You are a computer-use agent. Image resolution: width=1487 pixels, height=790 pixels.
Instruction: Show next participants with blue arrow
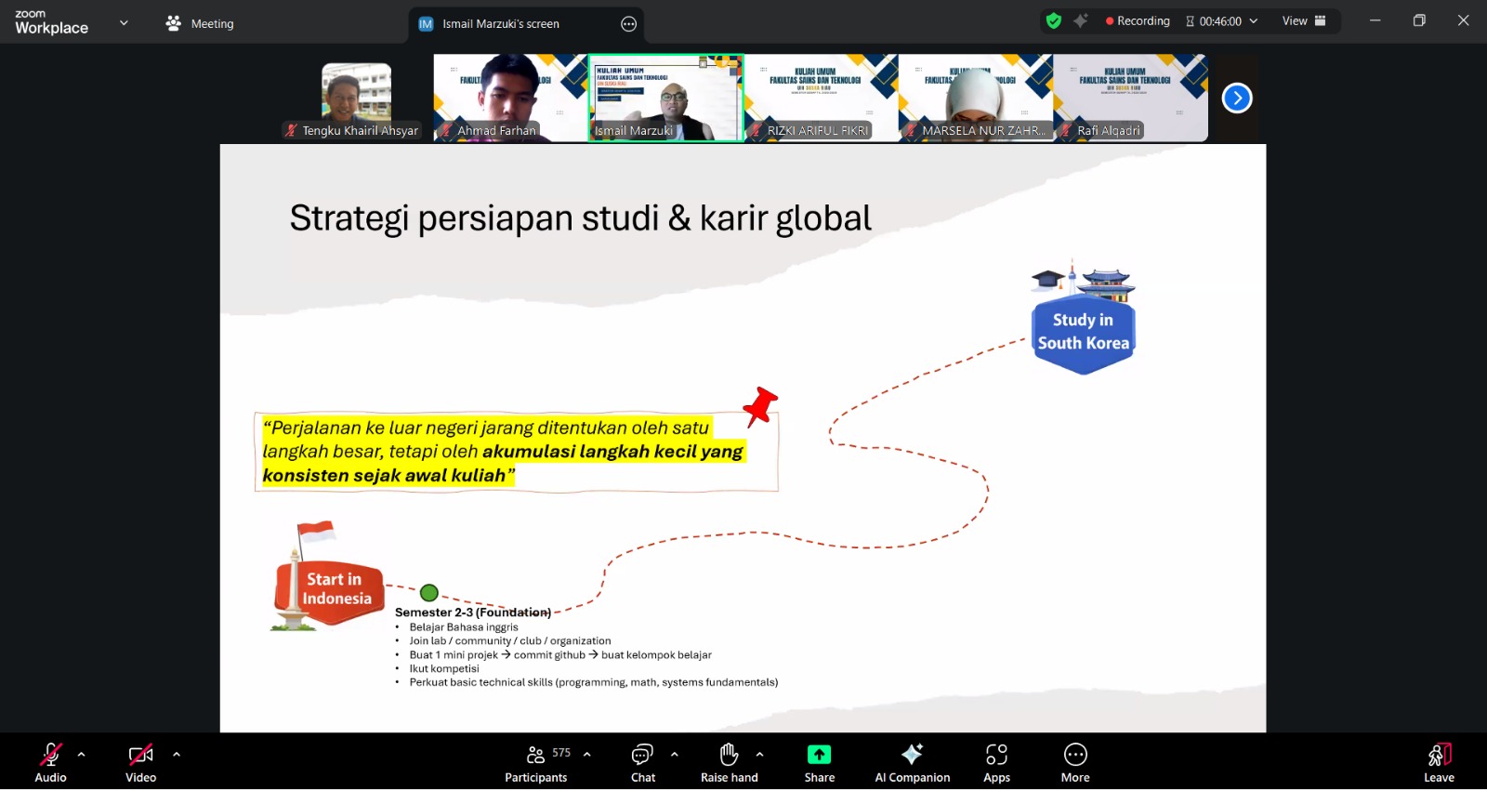pos(1237,98)
